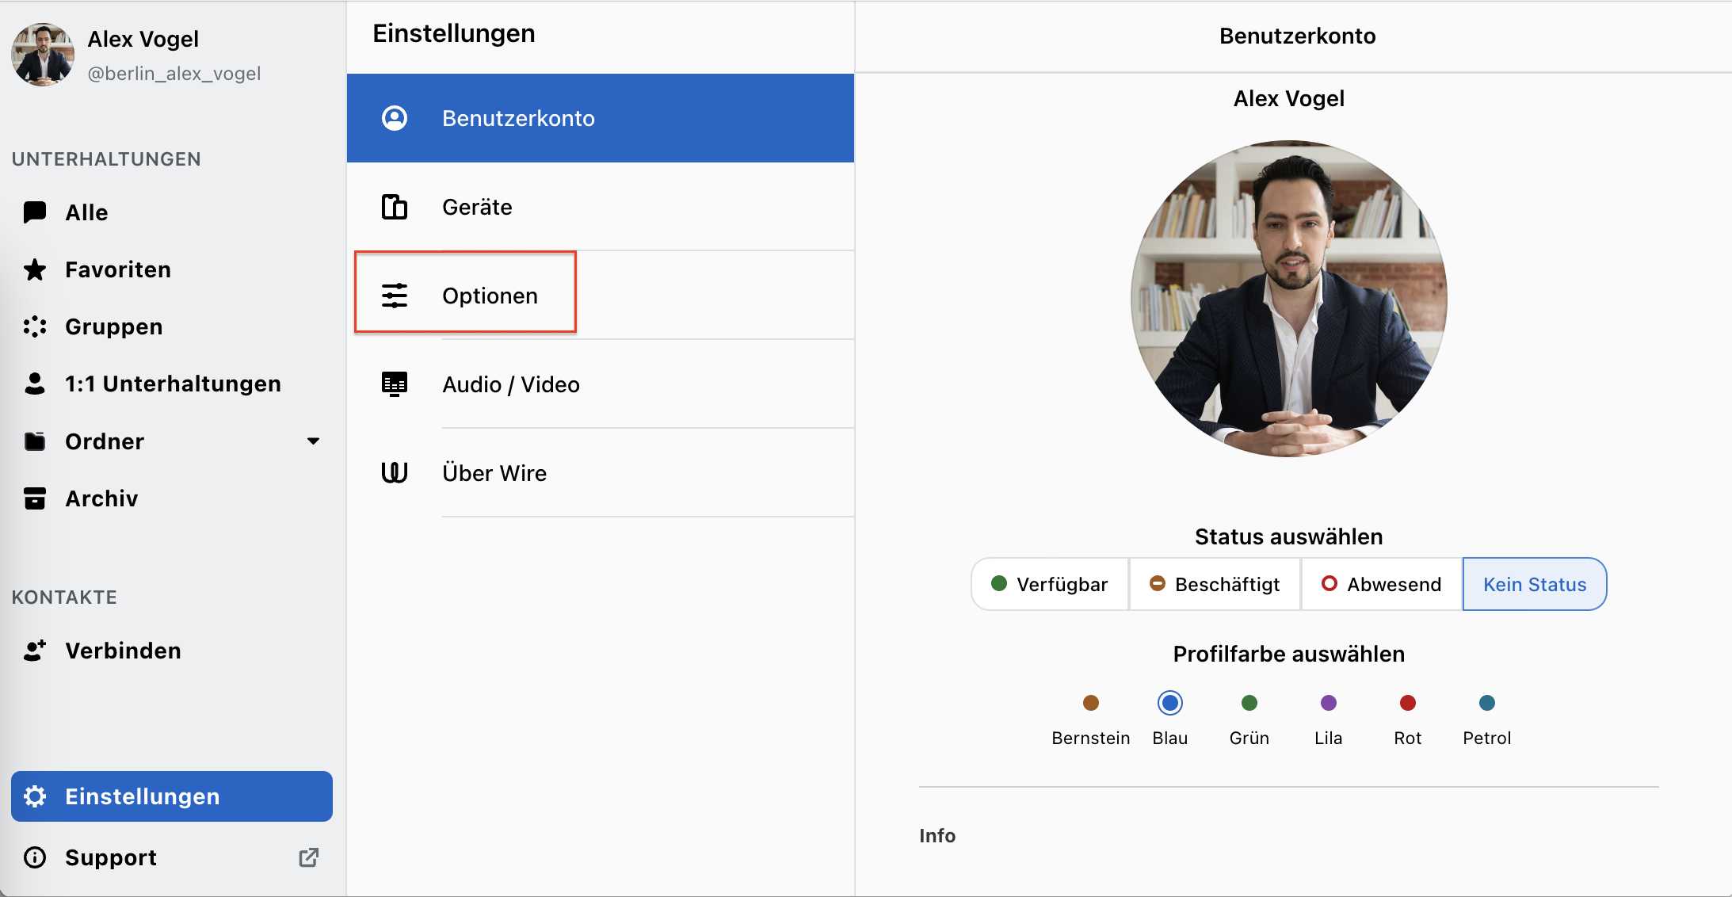Viewport: 1732px width, 897px height.
Task: Show Gruppen conversations
Action: (172, 326)
